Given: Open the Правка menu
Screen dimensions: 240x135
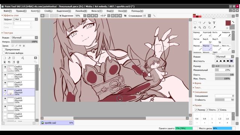Looking at the screenshot, I should (21, 11).
